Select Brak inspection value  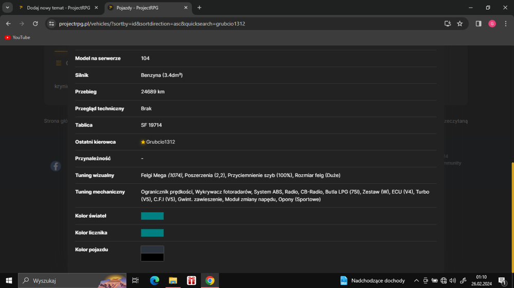(146, 109)
